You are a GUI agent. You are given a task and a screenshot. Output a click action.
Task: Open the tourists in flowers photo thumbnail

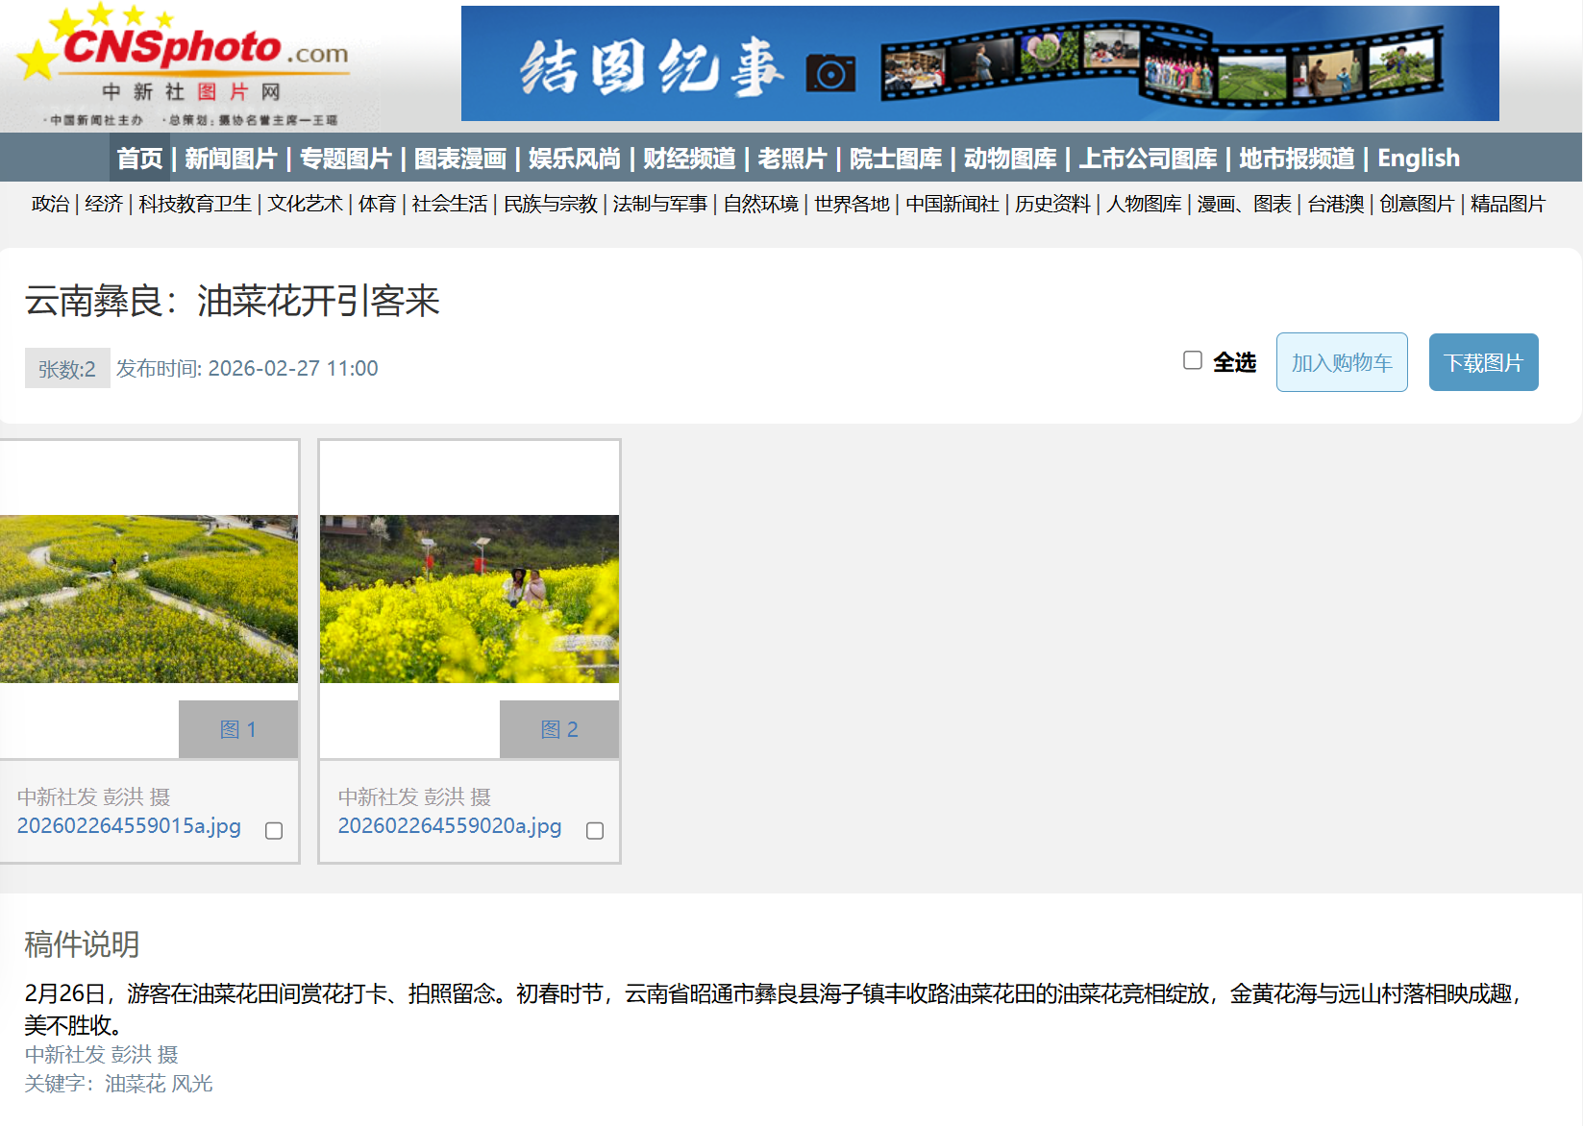(x=469, y=599)
